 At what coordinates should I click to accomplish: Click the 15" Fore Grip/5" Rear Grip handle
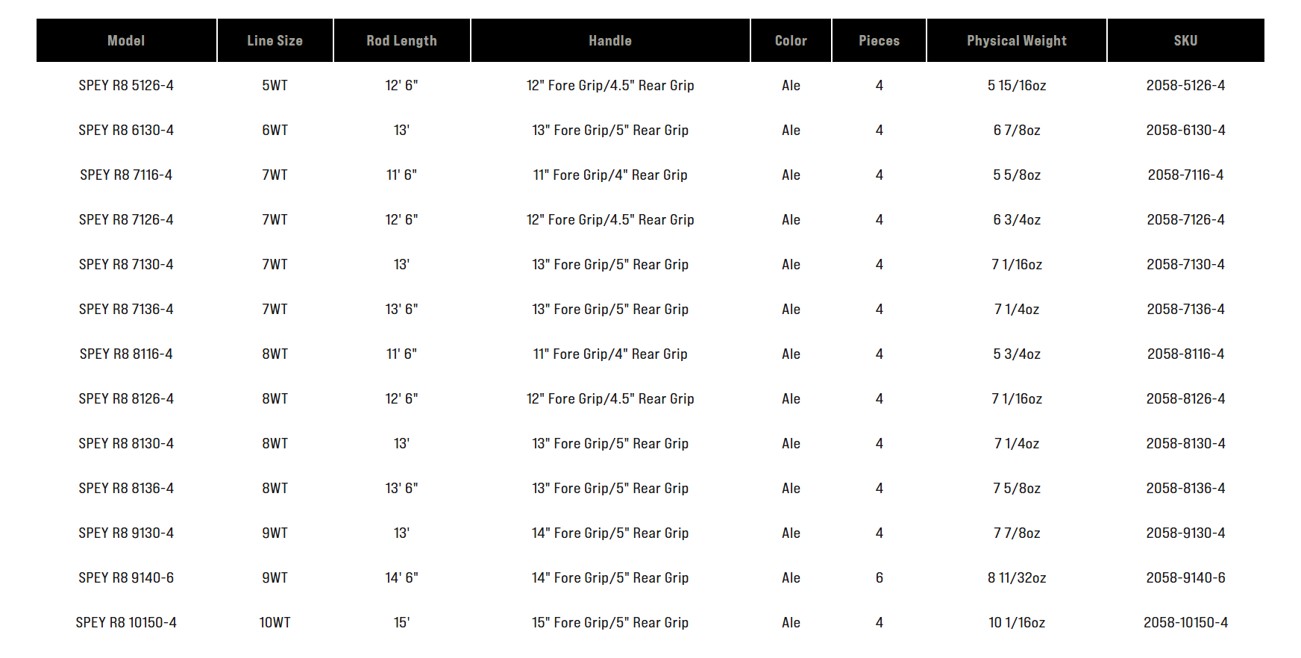point(609,623)
